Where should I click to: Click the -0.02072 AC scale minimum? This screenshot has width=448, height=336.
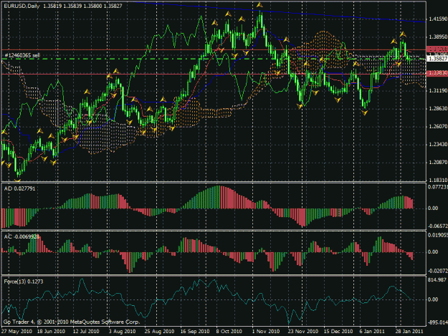click(438, 271)
